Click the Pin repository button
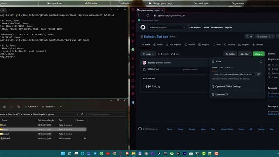 pos(249,37)
